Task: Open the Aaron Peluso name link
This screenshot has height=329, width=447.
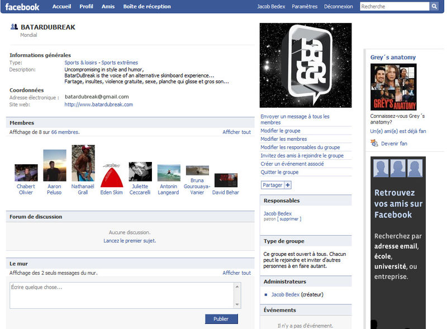Action: [x=54, y=189]
